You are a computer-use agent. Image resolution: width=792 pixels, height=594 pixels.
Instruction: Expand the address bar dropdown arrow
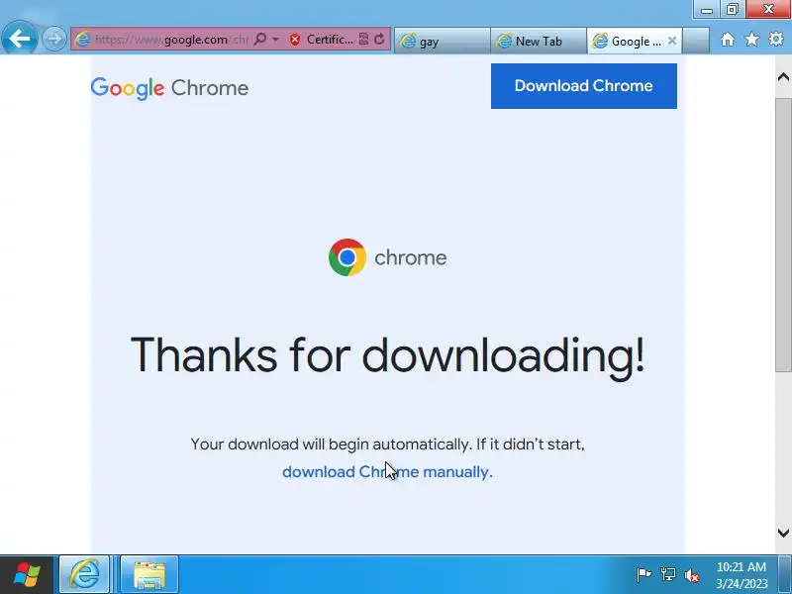point(276,39)
